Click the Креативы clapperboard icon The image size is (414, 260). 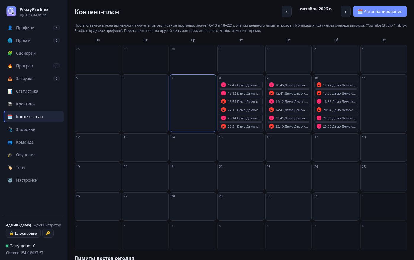(10, 104)
